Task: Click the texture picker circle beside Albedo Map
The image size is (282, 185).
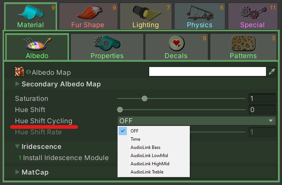Action: point(28,72)
